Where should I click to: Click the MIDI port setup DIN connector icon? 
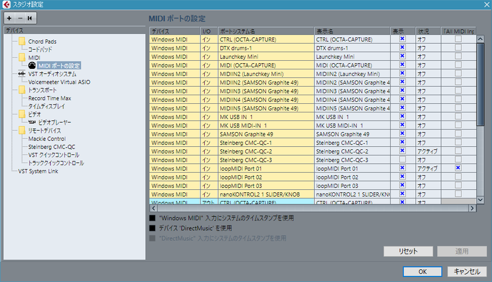tap(32, 66)
